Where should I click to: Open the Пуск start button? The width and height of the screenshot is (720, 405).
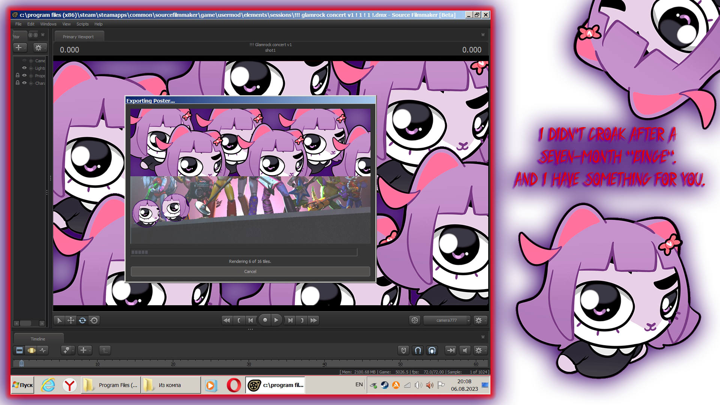click(x=22, y=385)
